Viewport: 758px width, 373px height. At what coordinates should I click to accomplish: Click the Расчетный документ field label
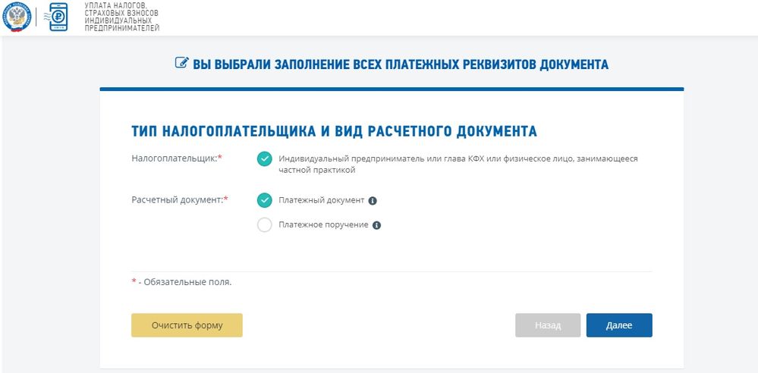pos(179,199)
